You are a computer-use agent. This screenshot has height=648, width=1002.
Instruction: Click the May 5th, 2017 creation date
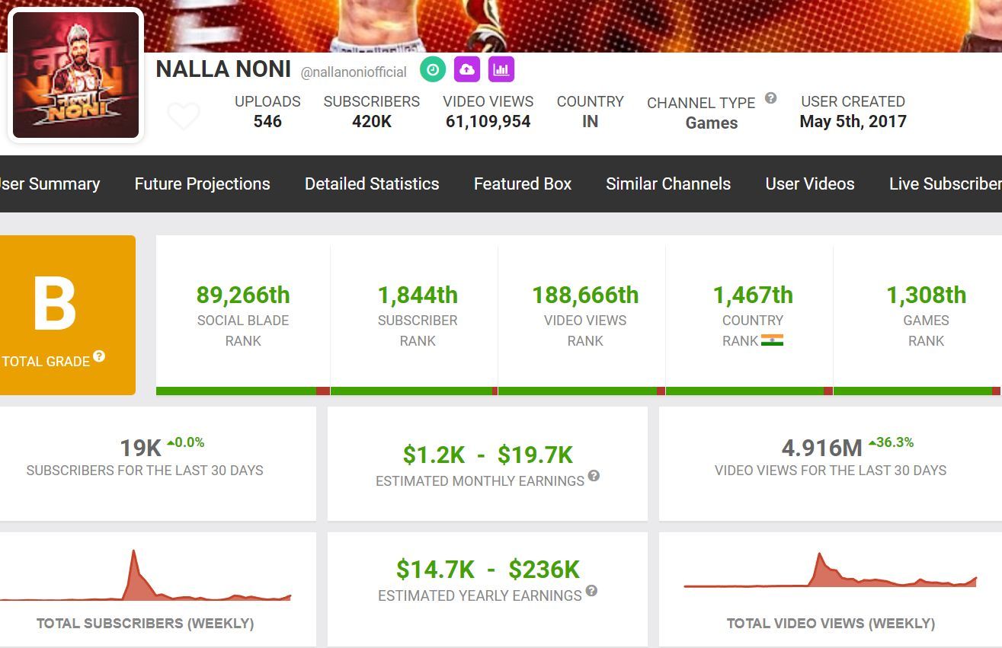[x=853, y=122]
